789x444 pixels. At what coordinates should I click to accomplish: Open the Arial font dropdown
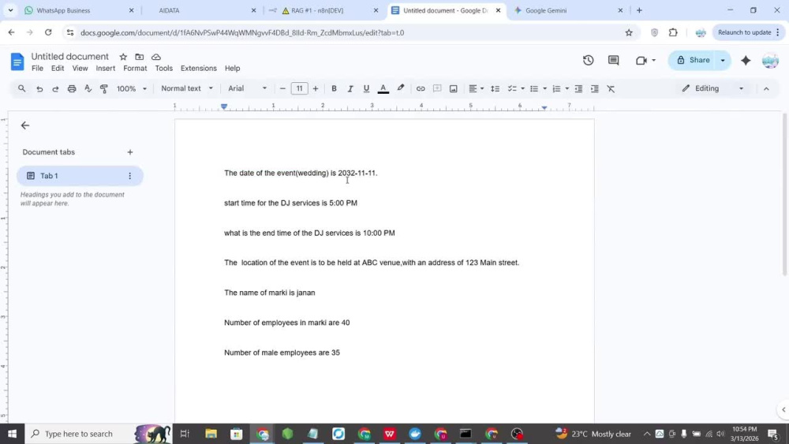247,88
